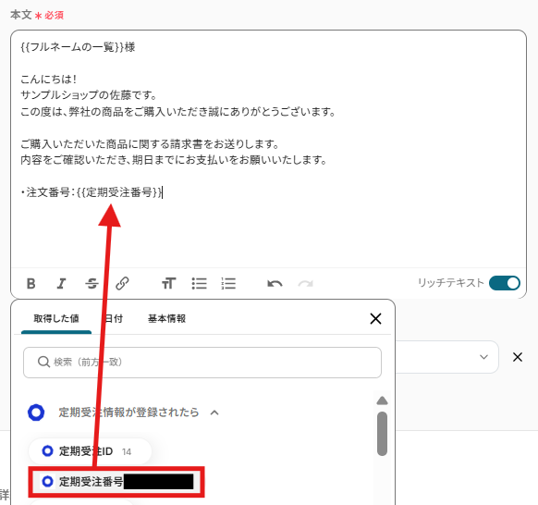Turn off the リッチテキスト switch
Viewport: 538px width, 505px height.
pos(505,283)
